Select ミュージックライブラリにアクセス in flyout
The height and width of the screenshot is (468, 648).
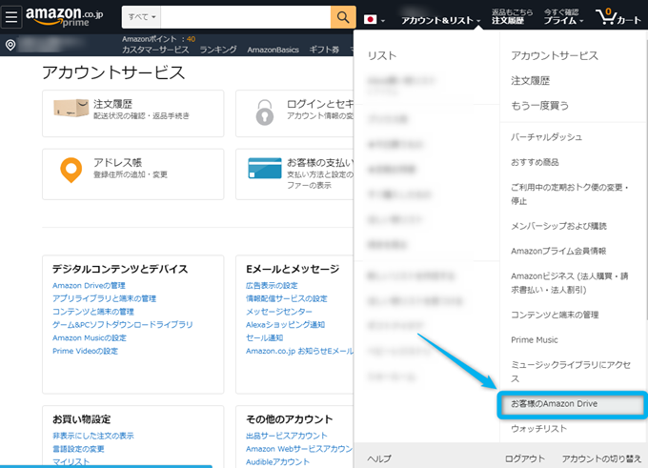571,372
